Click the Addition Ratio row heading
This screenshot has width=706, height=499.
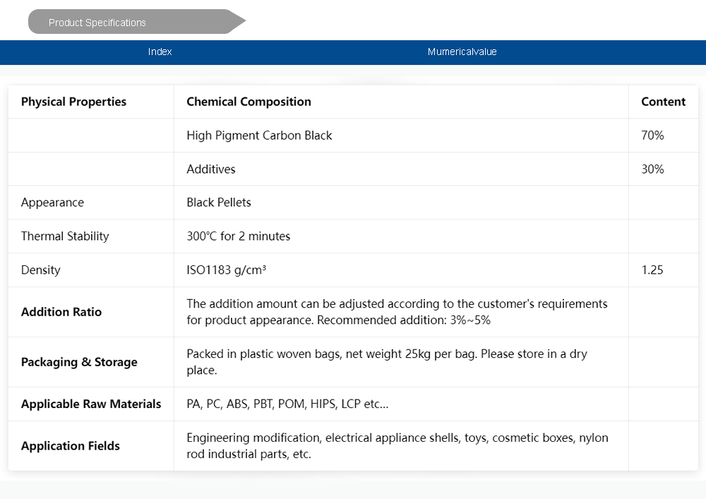61,312
